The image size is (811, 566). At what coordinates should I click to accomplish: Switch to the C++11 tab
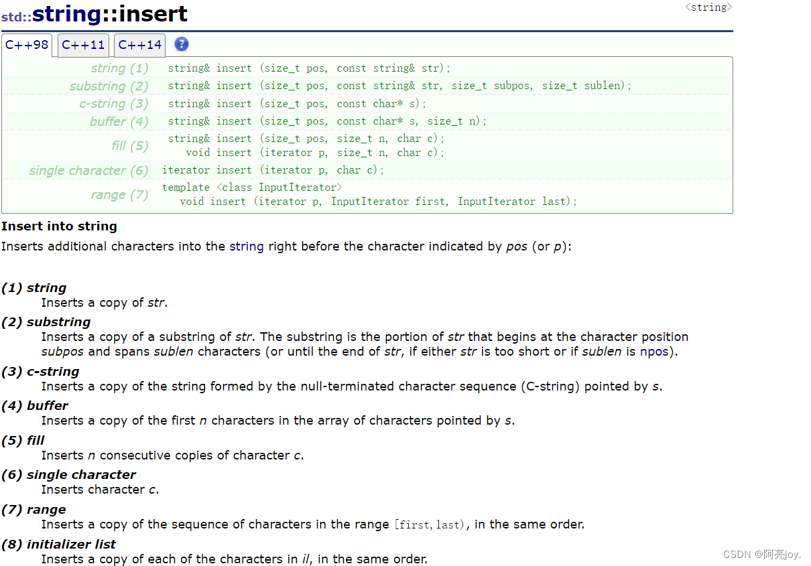click(83, 45)
